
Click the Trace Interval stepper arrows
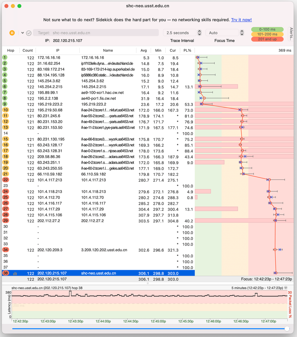coord(199,33)
